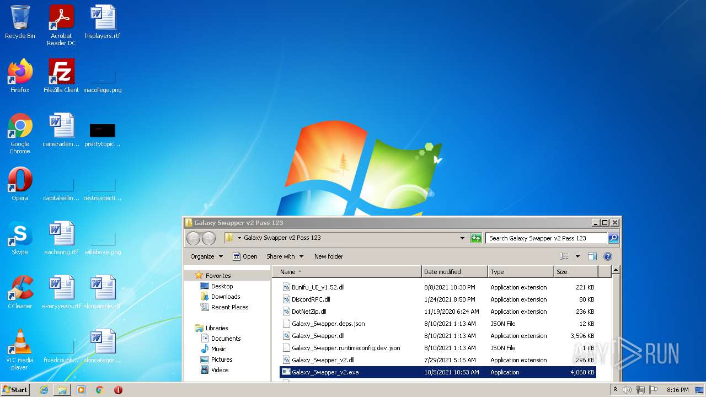Select the prettytopic image thumbnail
Image resolution: width=706 pixels, height=397 pixels.
coord(103,130)
